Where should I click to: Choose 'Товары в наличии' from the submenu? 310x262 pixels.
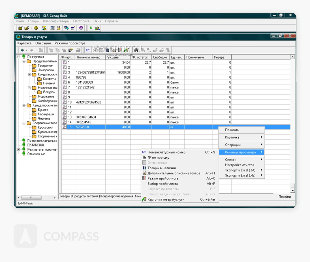point(161,168)
